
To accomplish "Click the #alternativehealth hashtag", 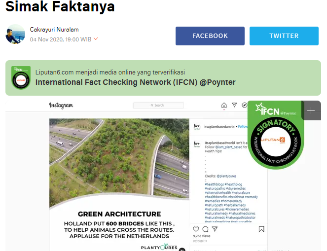I will tap(218, 193).
